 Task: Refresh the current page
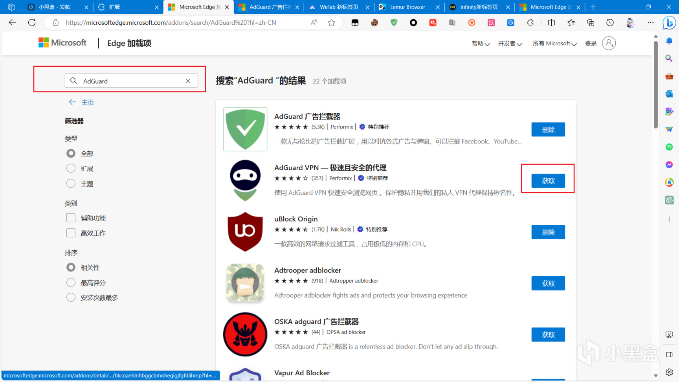tap(32, 23)
